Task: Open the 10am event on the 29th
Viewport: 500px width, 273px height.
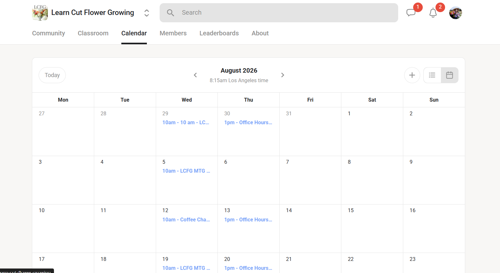Action: click(x=186, y=123)
